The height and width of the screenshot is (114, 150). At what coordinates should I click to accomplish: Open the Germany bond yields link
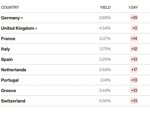tap(12, 18)
